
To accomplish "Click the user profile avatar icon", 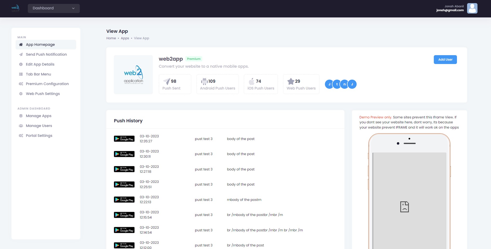I will pos(472,8).
